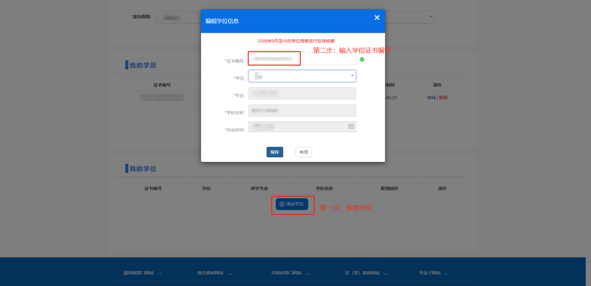Click red 删除 link in 我的学历 table

(x=443, y=98)
